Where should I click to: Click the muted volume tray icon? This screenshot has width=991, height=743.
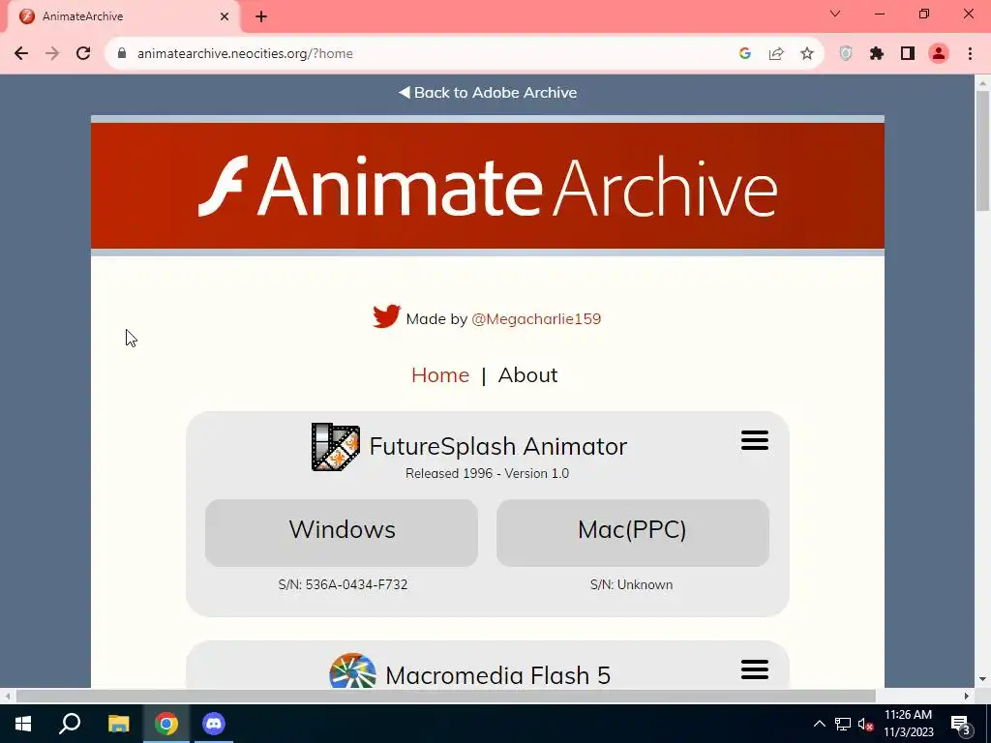865,724
